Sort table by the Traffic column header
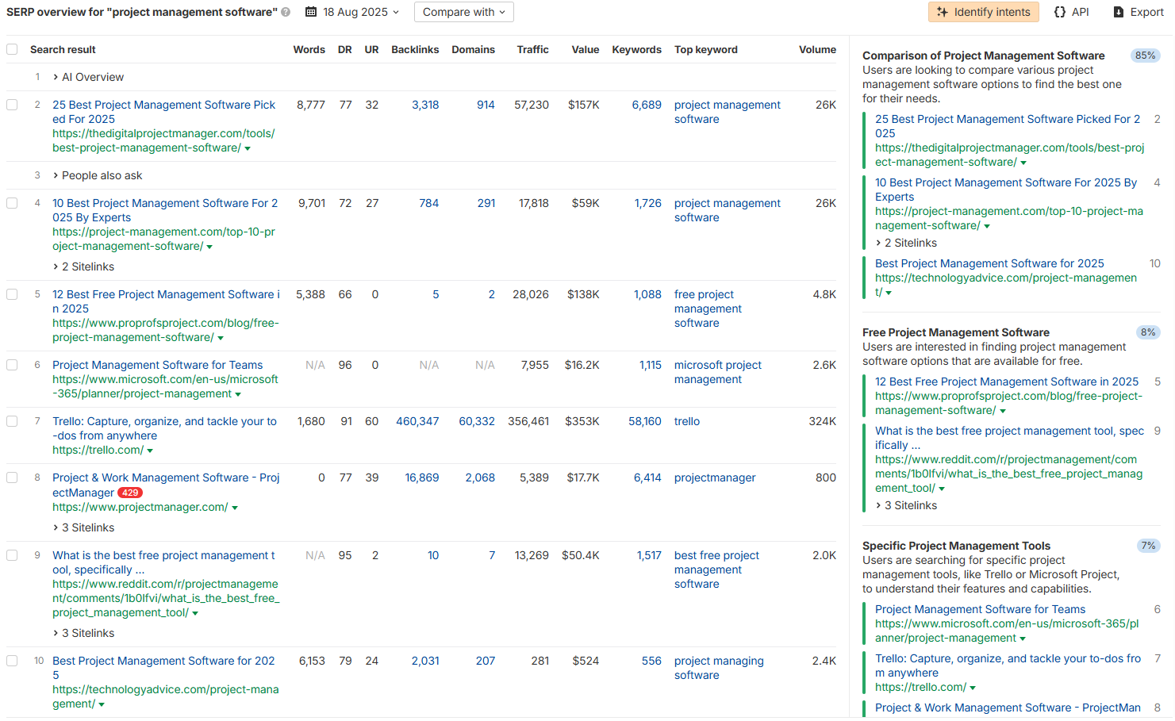 (x=532, y=49)
